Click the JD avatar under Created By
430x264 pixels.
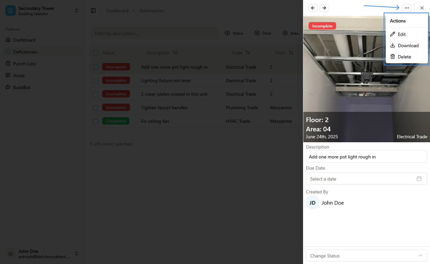click(313, 203)
